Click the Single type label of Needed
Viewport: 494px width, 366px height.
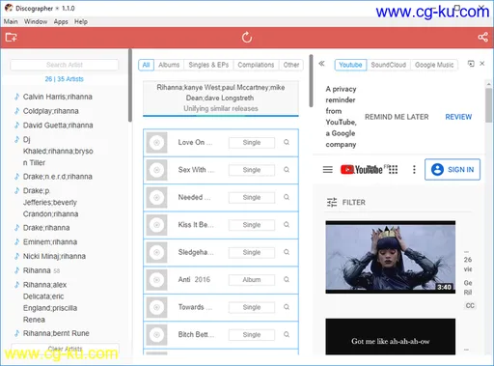click(252, 197)
